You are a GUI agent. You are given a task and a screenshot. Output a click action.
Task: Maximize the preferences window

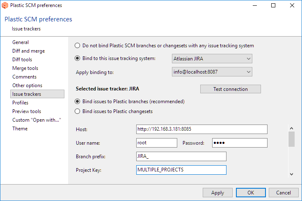(273, 5)
